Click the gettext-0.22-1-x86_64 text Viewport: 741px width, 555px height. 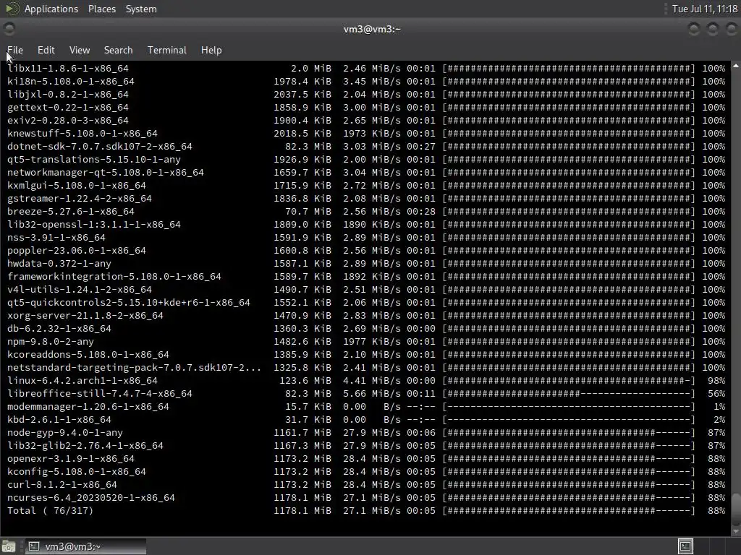point(67,108)
